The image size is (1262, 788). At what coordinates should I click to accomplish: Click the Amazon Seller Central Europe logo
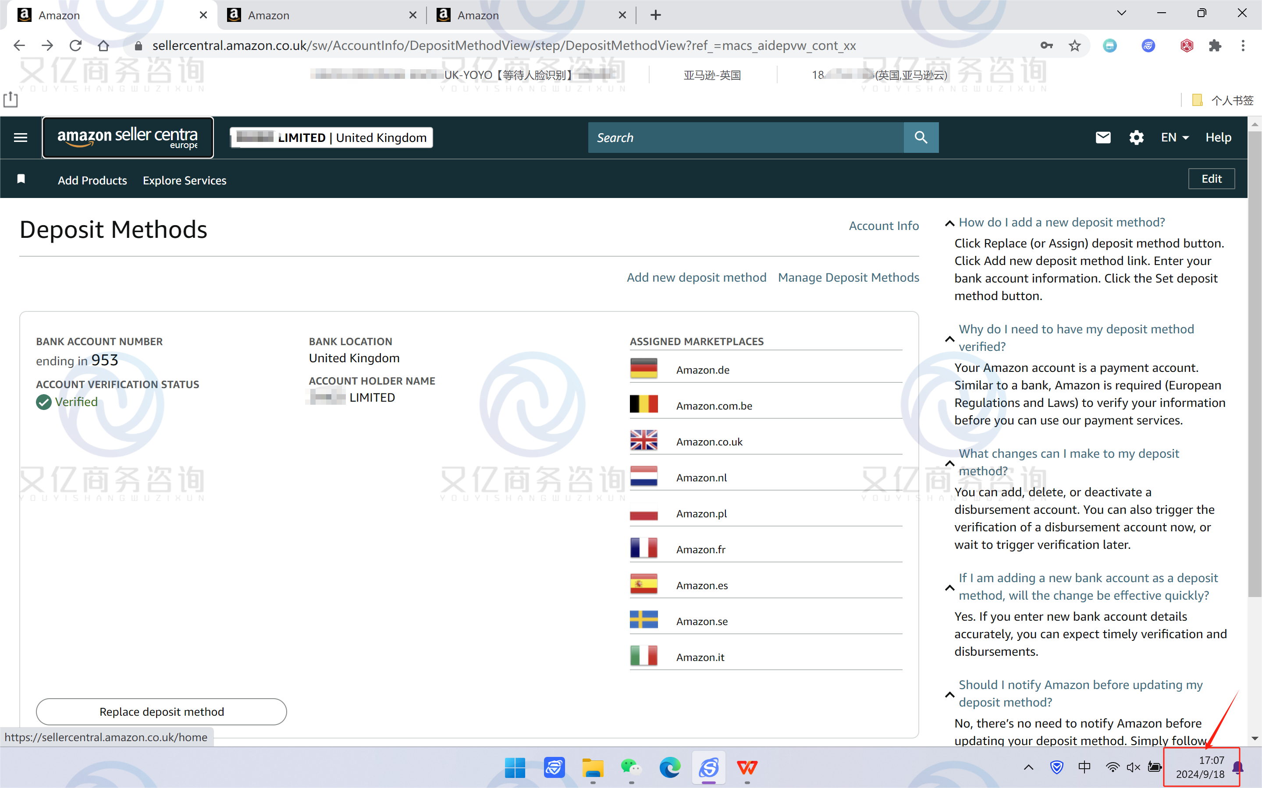click(x=128, y=138)
